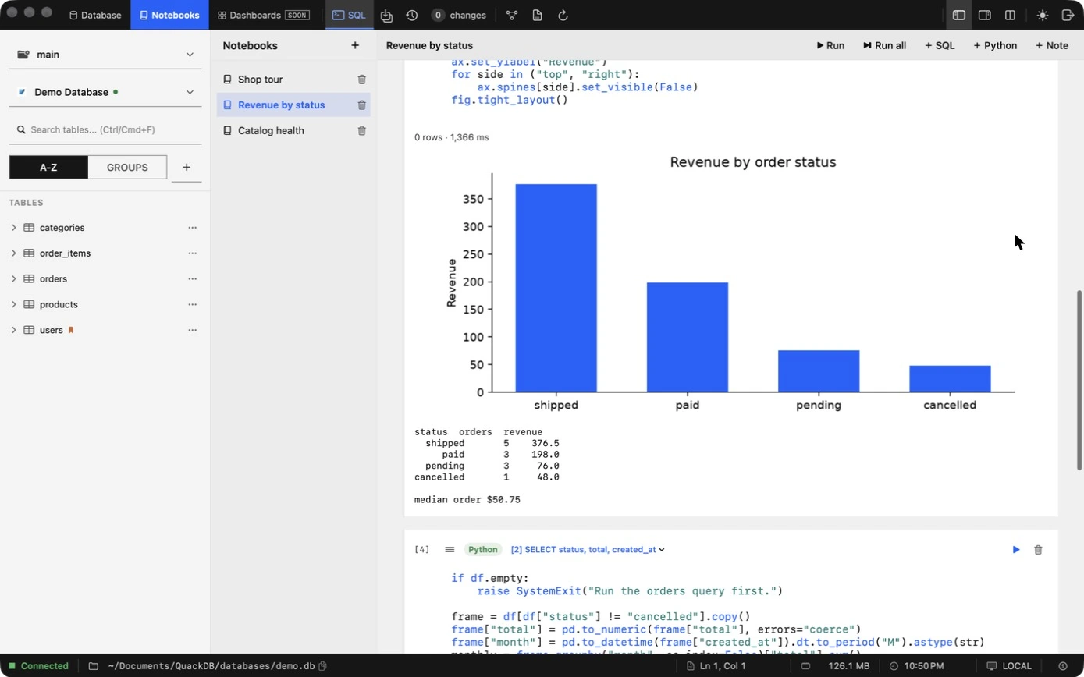
Task: Toggle the split view layout
Action: (1010, 15)
